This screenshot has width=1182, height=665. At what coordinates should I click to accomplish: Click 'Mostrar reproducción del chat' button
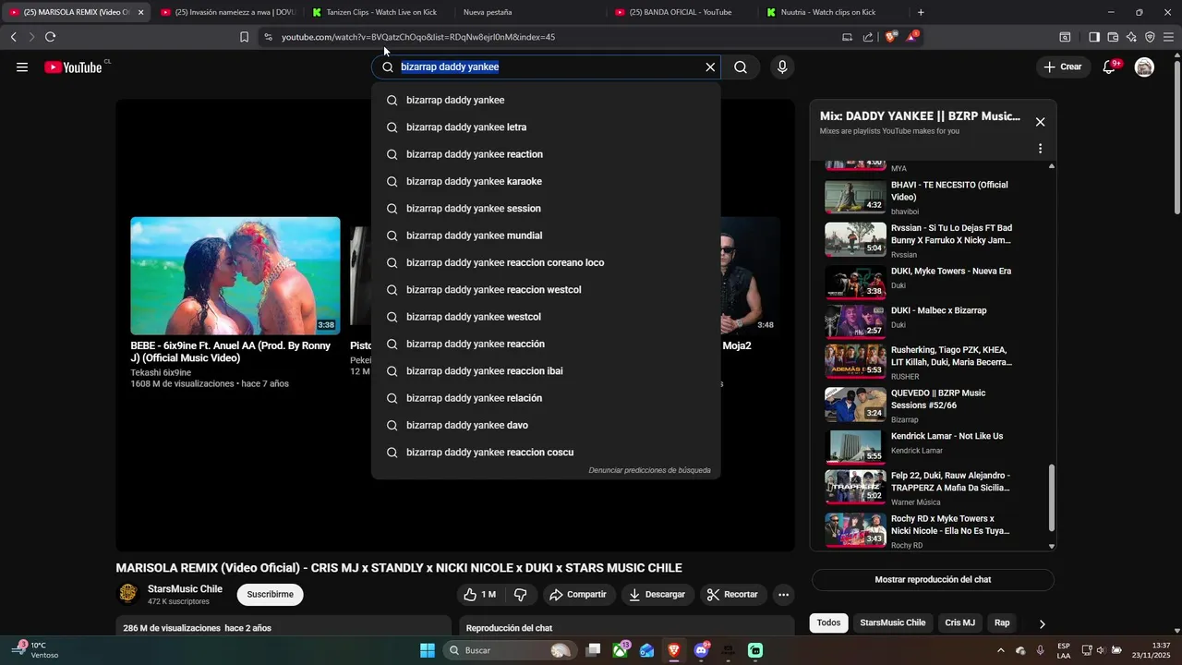click(933, 580)
